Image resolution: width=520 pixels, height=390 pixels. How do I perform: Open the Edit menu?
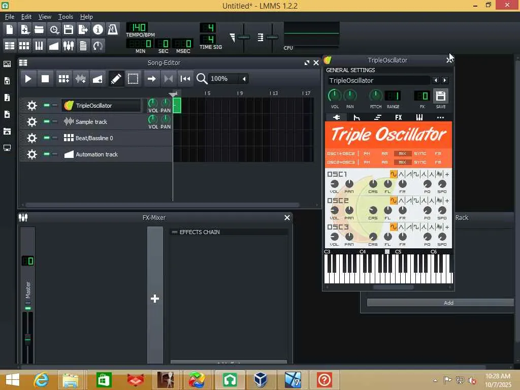(26, 17)
